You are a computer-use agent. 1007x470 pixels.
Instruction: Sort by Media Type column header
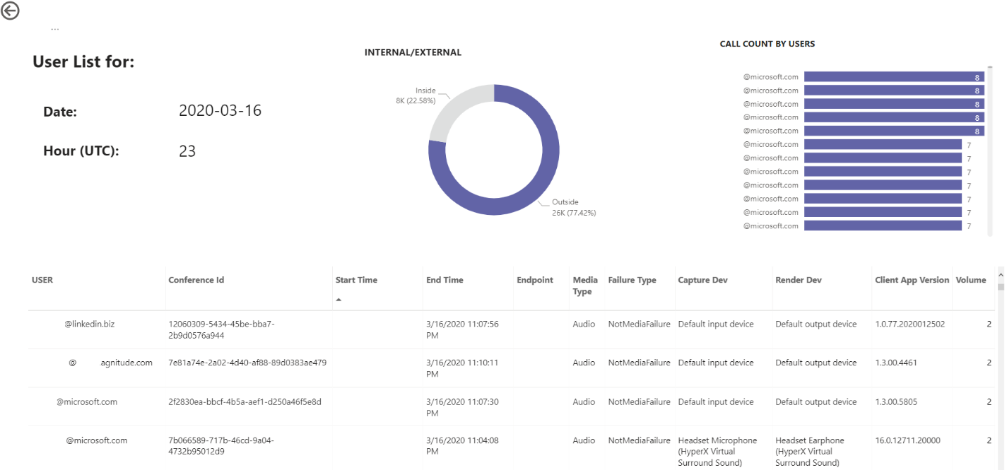[585, 286]
